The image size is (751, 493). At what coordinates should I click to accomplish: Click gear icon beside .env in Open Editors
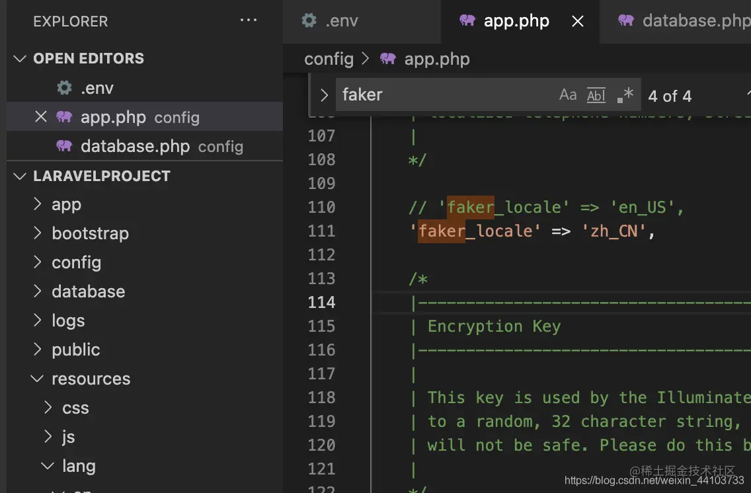click(64, 88)
